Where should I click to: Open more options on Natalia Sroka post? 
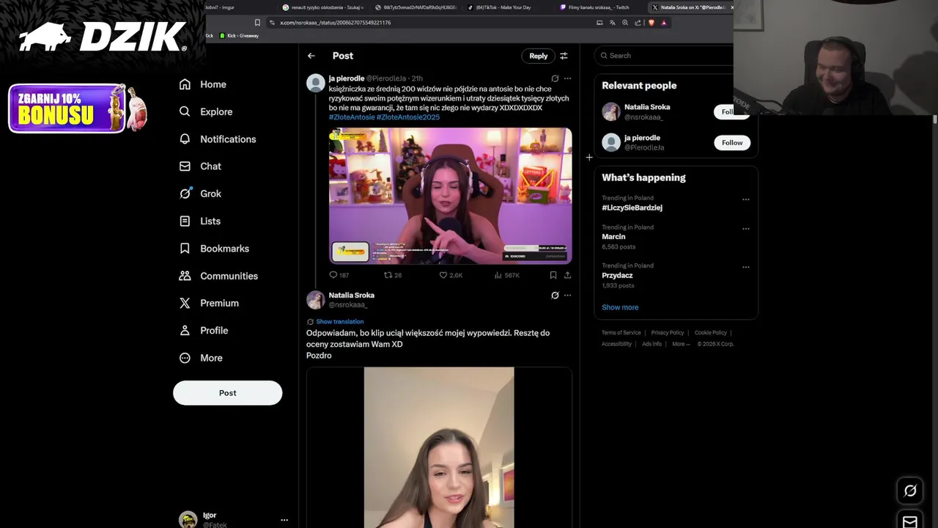[567, 296]
